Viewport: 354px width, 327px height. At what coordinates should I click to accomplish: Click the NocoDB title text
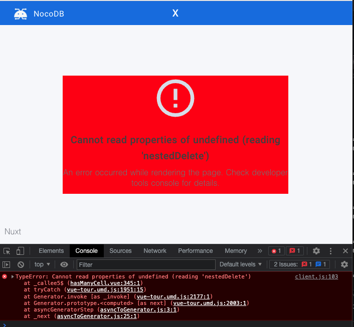pos(49,14)
